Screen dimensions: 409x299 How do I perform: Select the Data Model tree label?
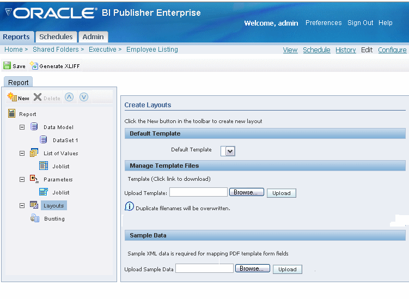click(x=58, y=127)
